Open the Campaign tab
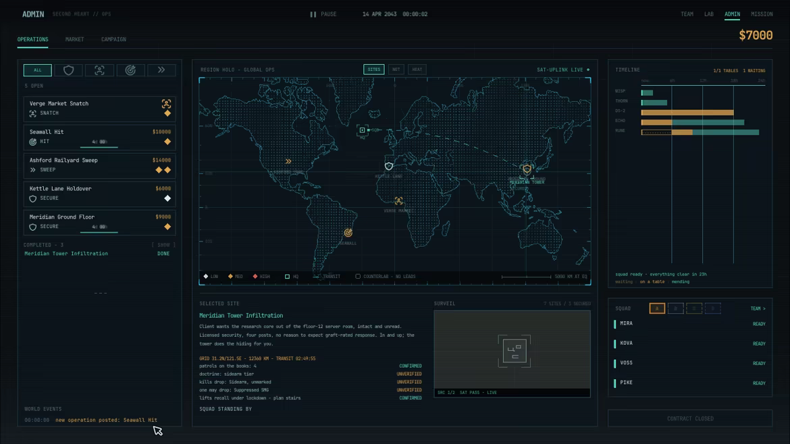Screen dimensions: 790x444 click(x=113, y=39)
